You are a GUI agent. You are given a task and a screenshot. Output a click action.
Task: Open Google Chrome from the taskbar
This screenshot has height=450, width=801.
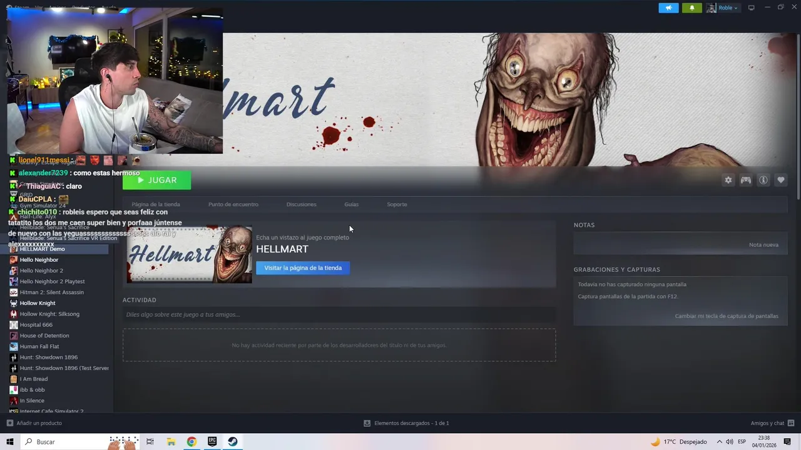coord(191,442)
